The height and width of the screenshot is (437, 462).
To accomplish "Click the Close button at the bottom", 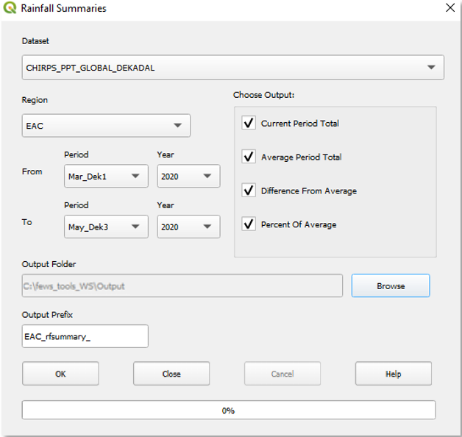I will pos(171,374).
